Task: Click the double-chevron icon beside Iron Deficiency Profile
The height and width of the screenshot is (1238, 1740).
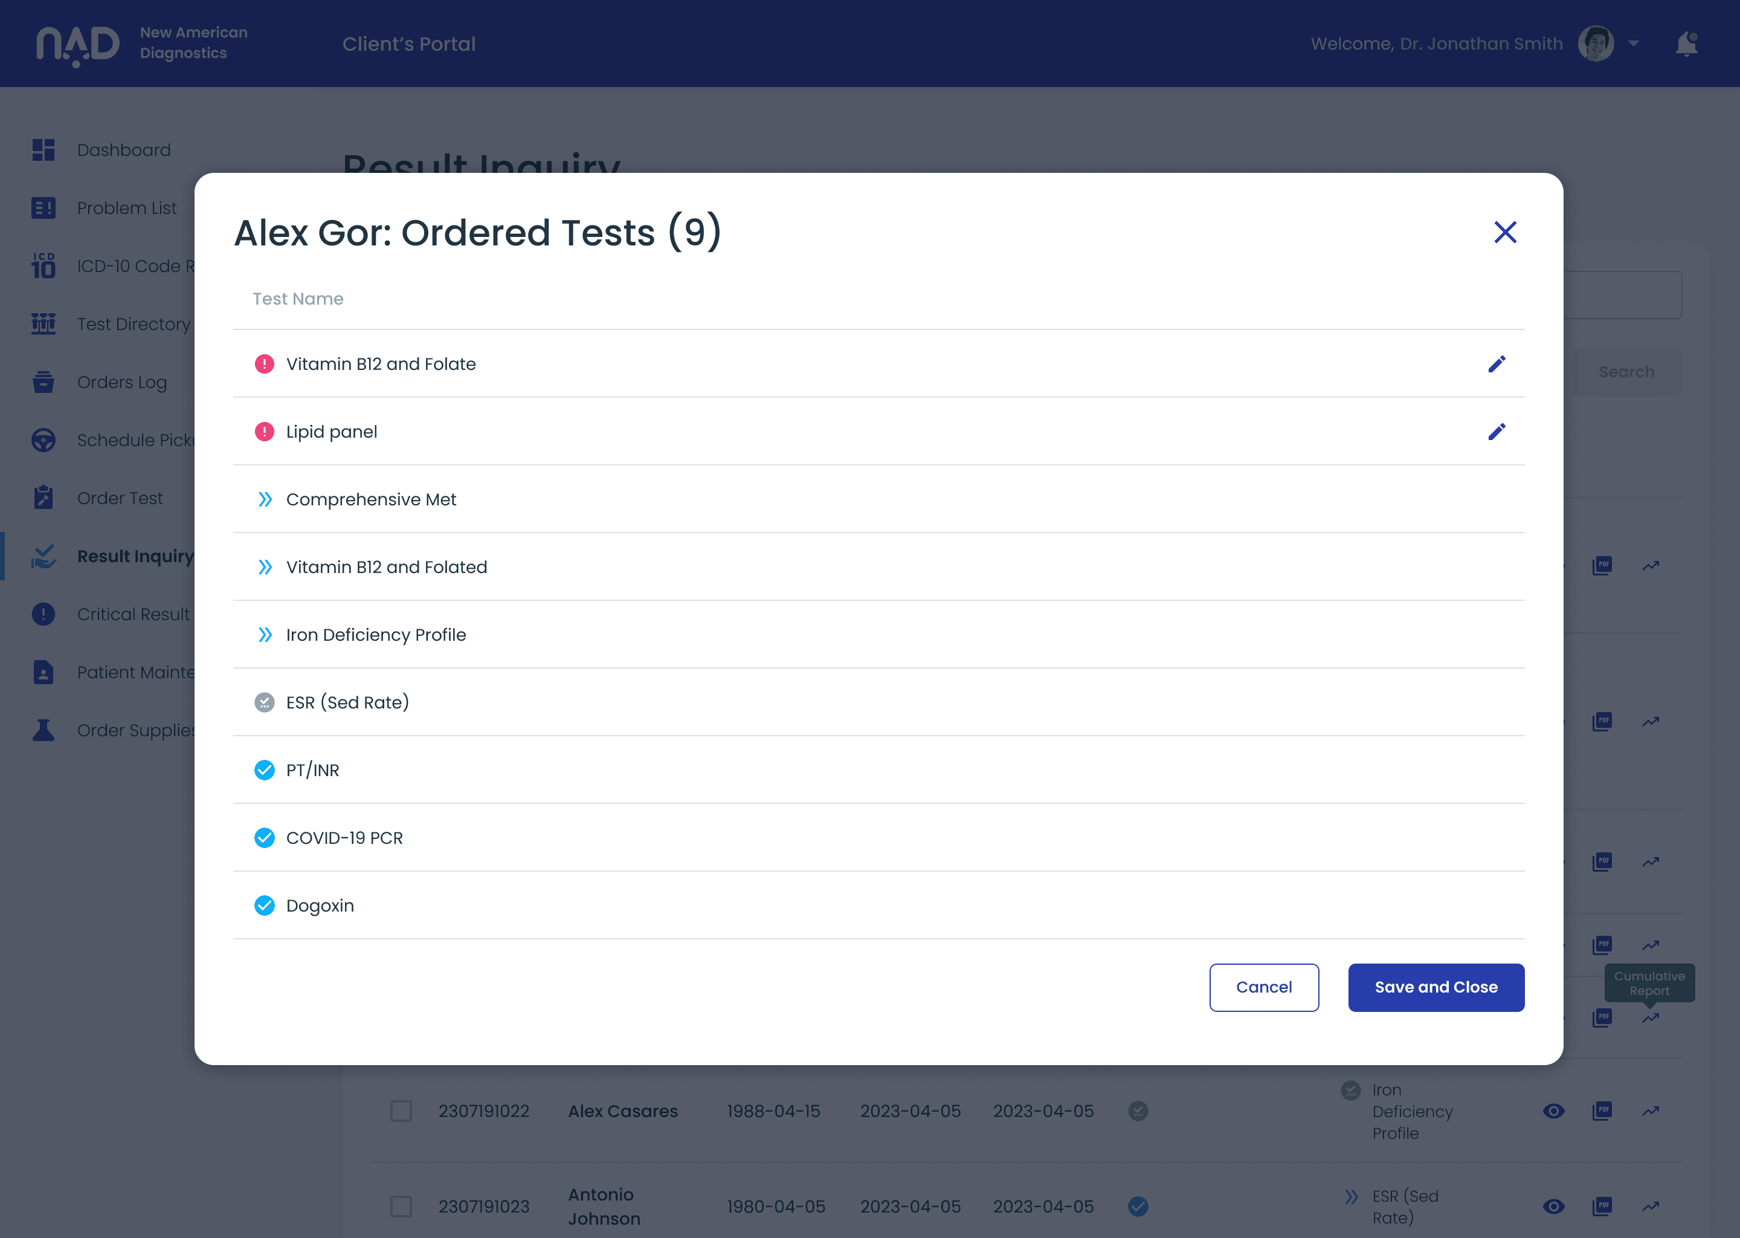Action: tap(265, 635)
